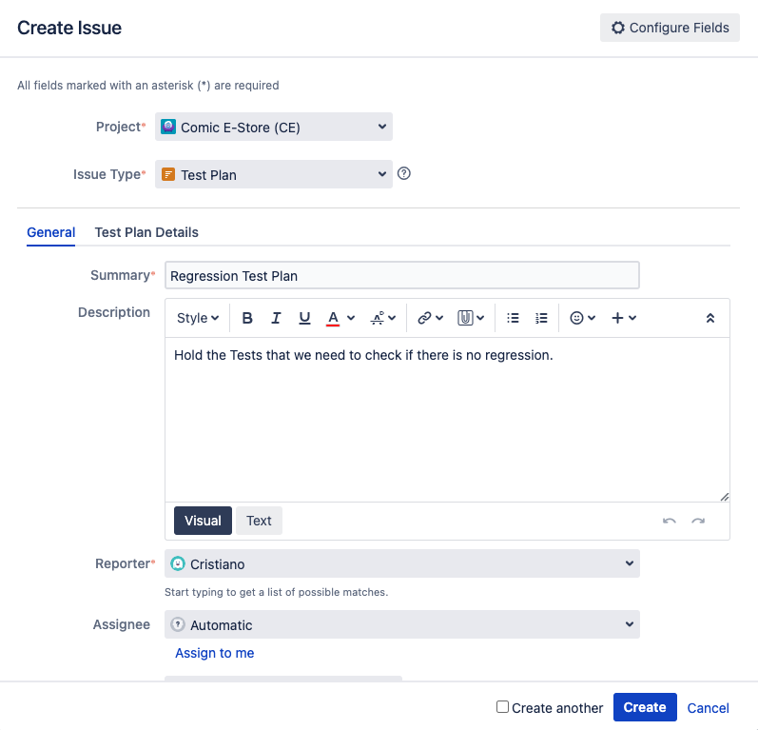
Task: Insert a bullet list
Action: 513,318
